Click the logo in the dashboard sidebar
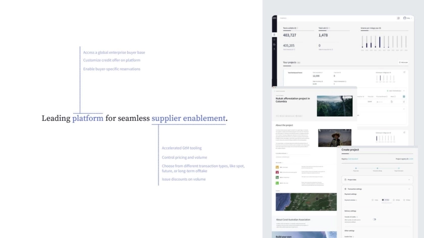 pyautogui.click(x=275, y=18)
